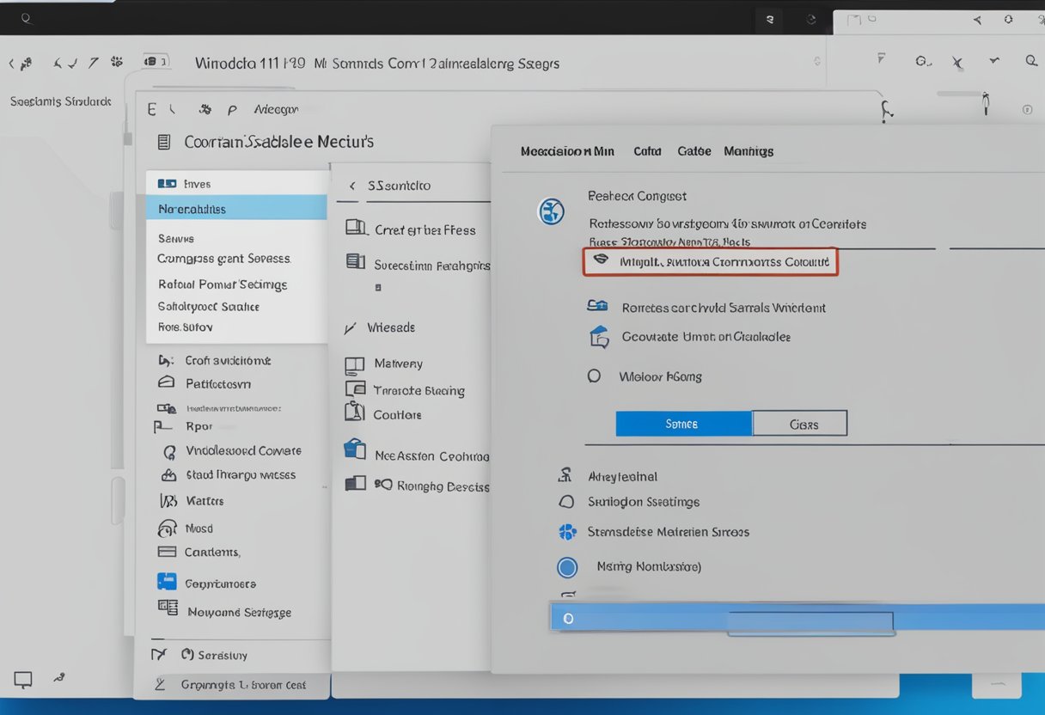Click the folder icon beside Rometes carchvuld Sarrals

[597, 306]
